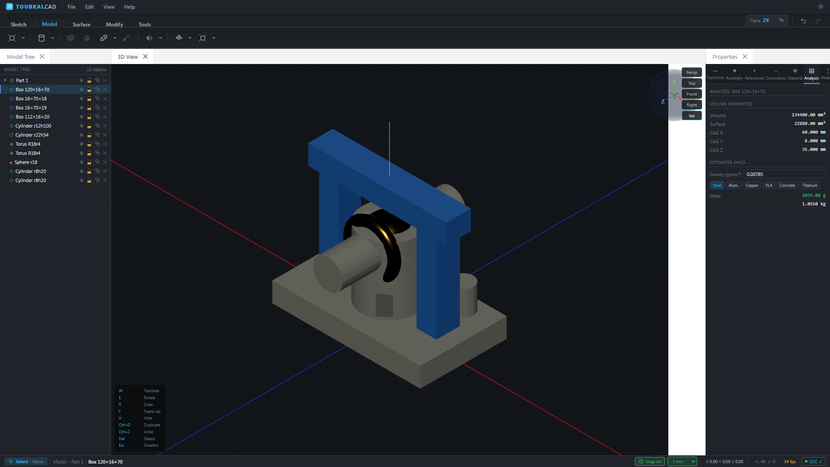The image size is (830, 467).
Task: Toggle the Snap on button
Action: [x=650, y=461]
